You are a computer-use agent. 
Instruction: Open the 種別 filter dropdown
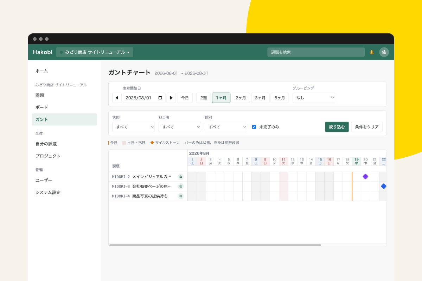[226, 127]
